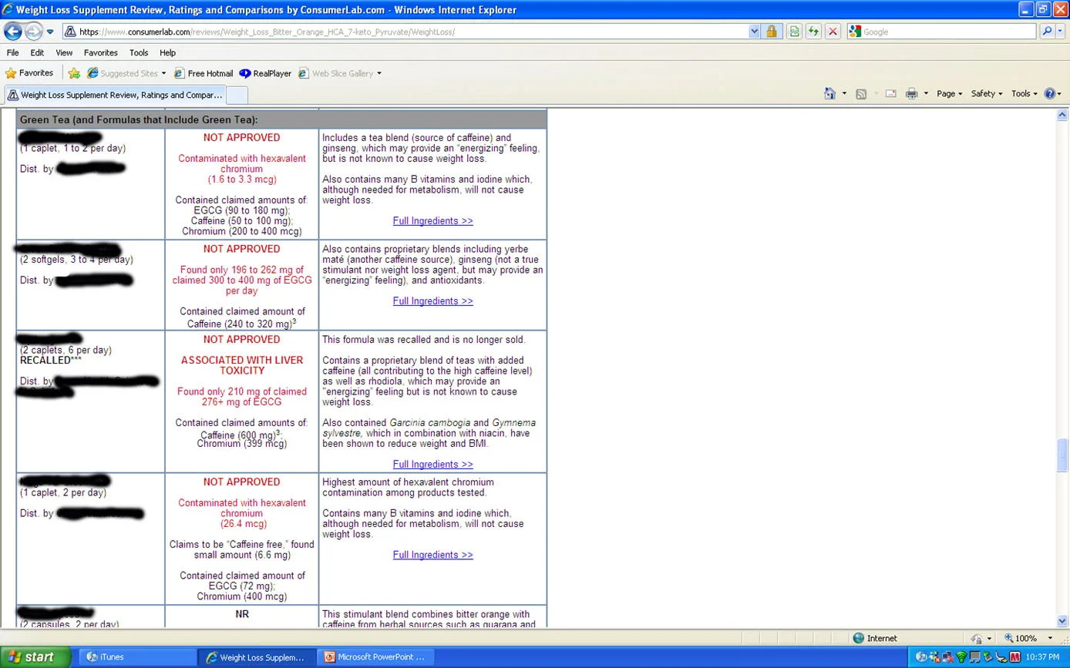Open the zoom level dropdown arrow
This screenshot has width=1070, height=668.
[x=1049, y=638]
